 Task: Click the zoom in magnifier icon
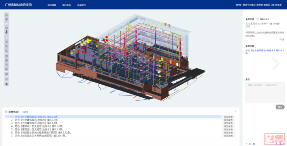[7, 46]
